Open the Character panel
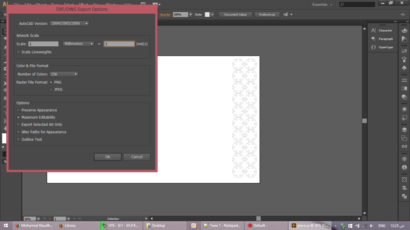Viewport: 410px width, 230px height. [382, 30]
